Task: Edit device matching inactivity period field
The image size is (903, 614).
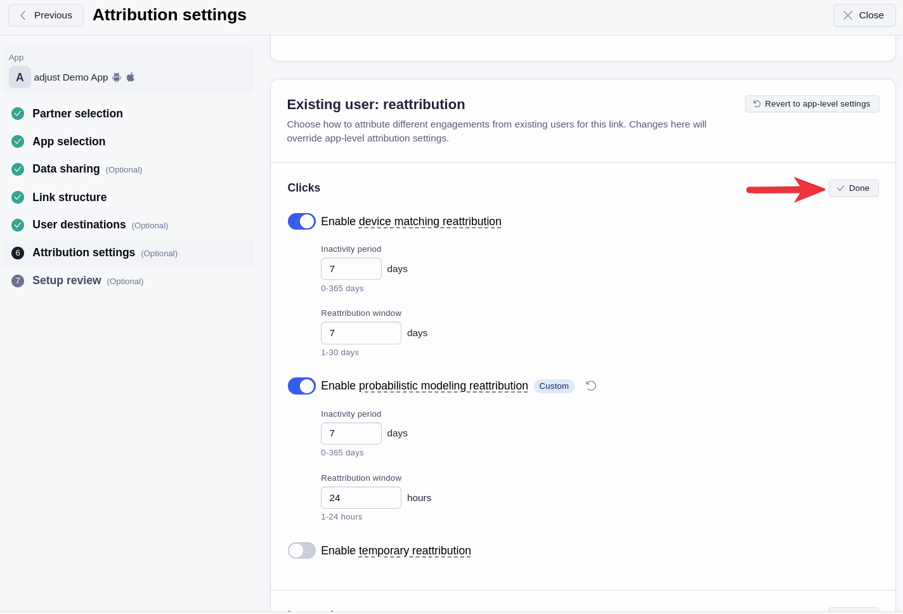Action: click(351, 269)
